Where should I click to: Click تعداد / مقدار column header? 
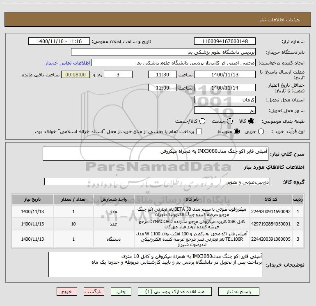click(x=73, y=199)
